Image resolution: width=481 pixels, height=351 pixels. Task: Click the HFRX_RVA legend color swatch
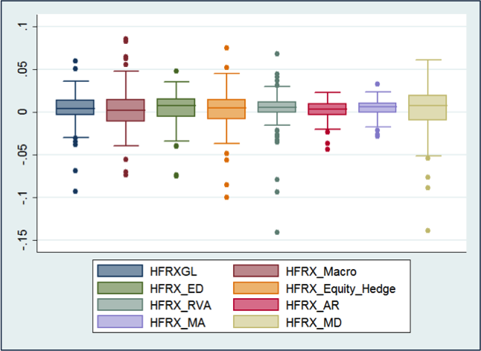(x=119, y=304)
